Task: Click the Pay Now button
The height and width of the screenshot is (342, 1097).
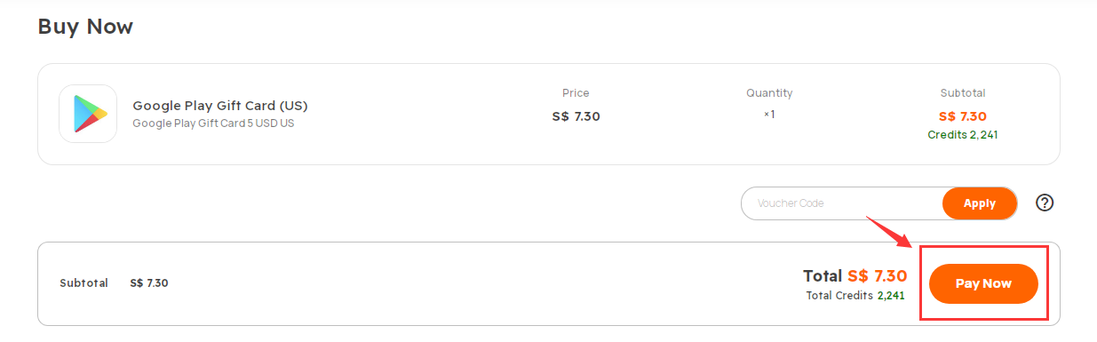Action: [x=983, y=283]
